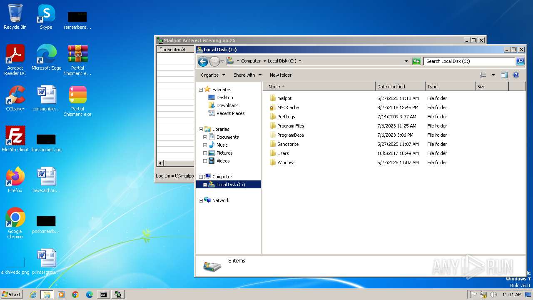Toggle the preview pane button
The image size is (533, 300).
pyautogui.click(x=504, y=75)
